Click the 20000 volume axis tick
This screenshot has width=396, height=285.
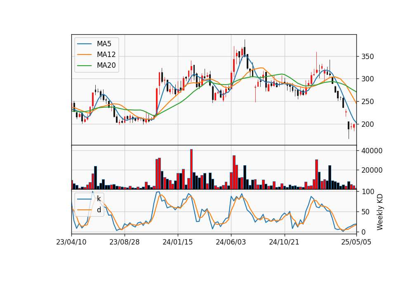(372, 170)
